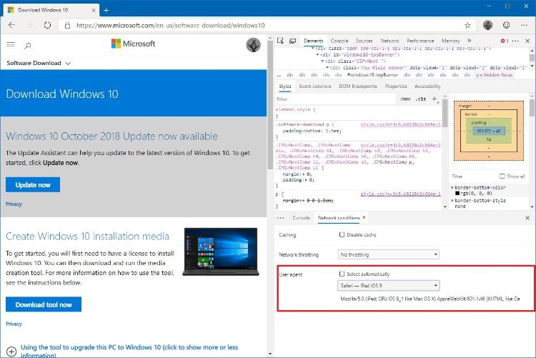Click the search magnifier on the Microsoft page
This screenshot has height=358, width=536.
coord(28,45)
